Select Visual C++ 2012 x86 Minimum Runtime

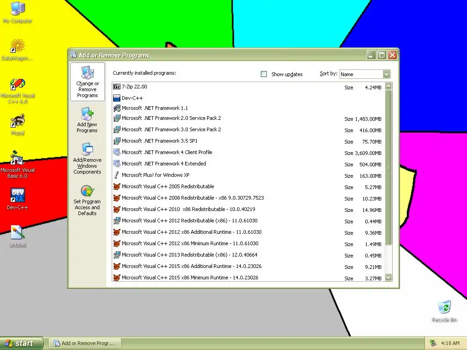pyautogui.click(x=190, y=243)
